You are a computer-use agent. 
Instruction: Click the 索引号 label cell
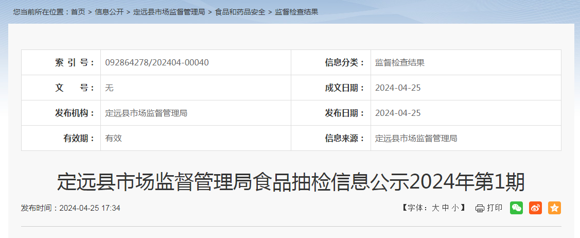61,62
